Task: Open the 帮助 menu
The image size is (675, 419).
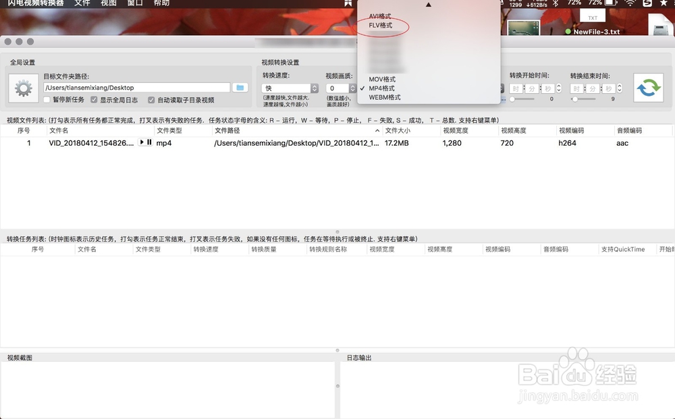Action: pyautogui.click(x=161, y=3)
